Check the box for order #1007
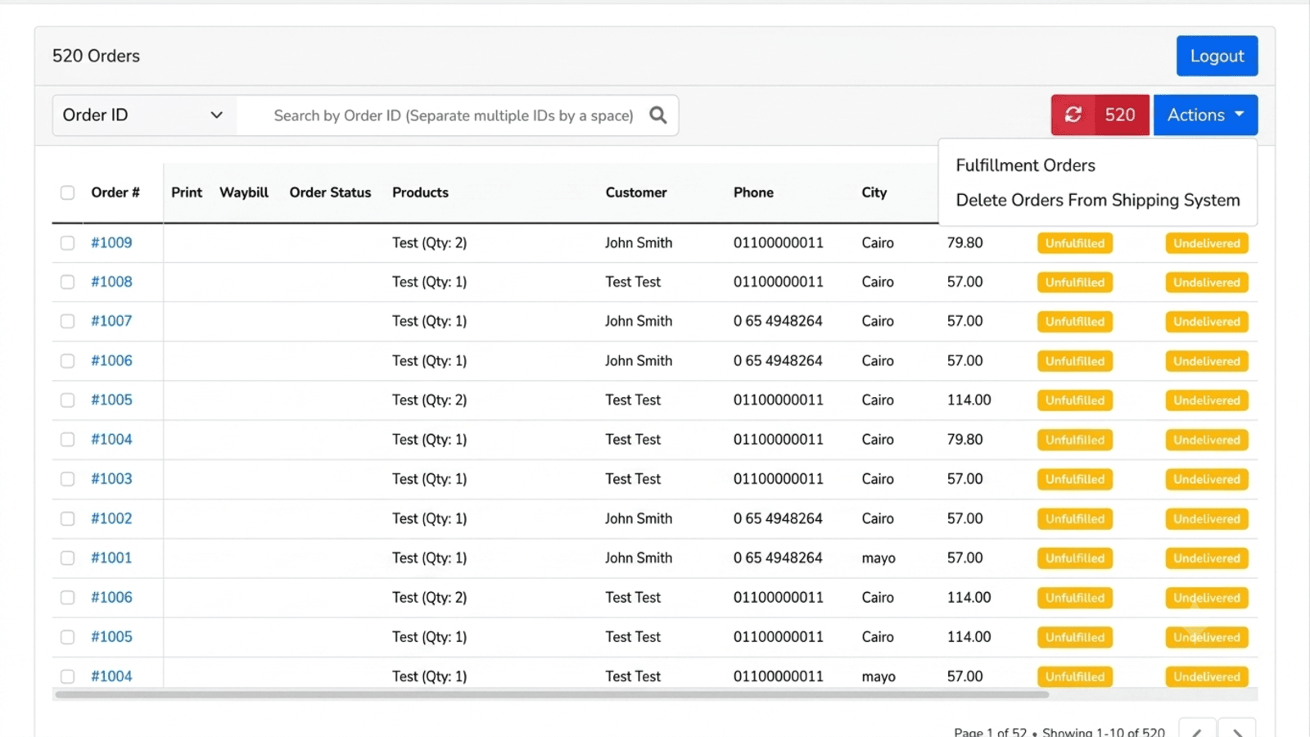 67,322
